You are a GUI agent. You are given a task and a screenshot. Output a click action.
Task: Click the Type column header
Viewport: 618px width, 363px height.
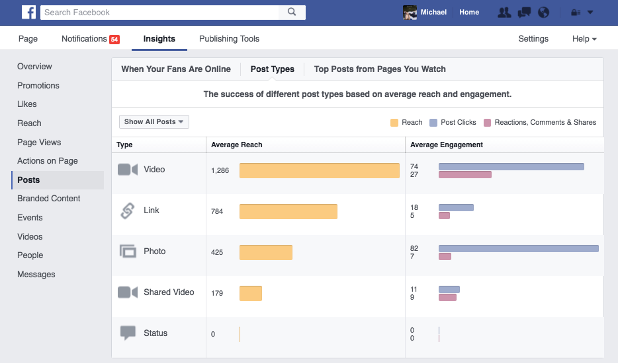pyautogui.click(x=124, y=145)
